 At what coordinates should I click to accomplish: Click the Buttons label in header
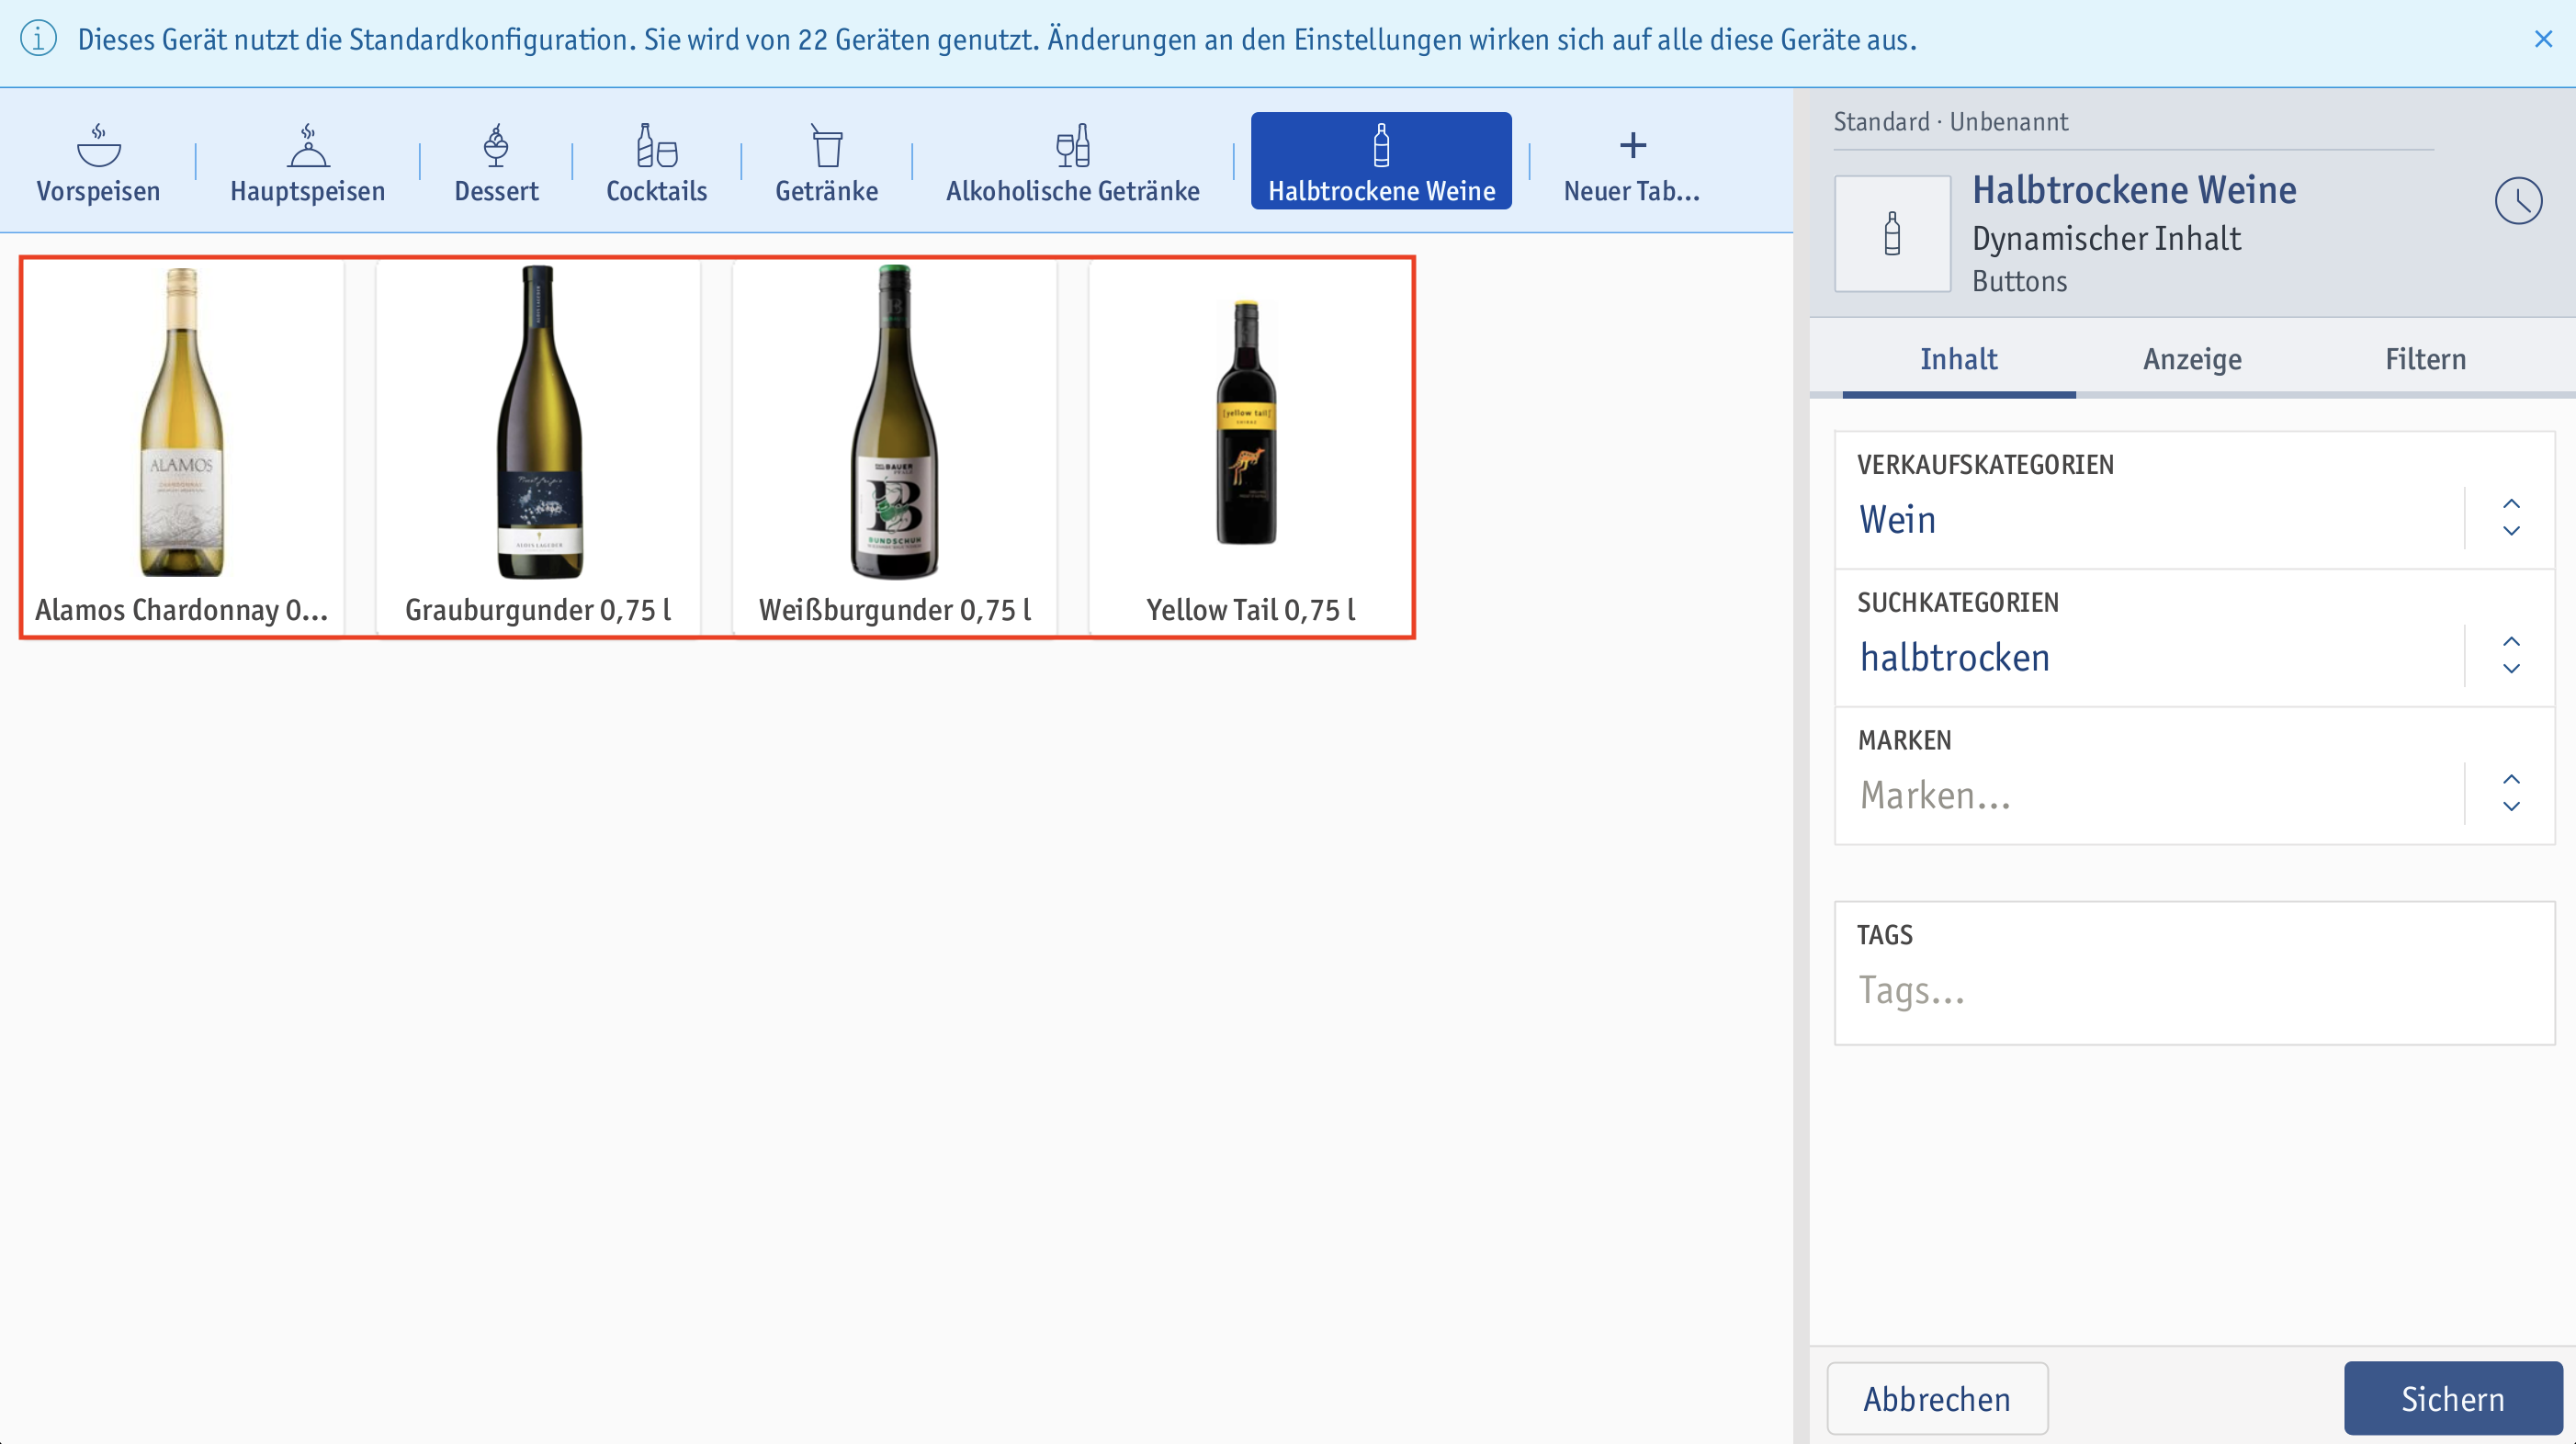2019,282
